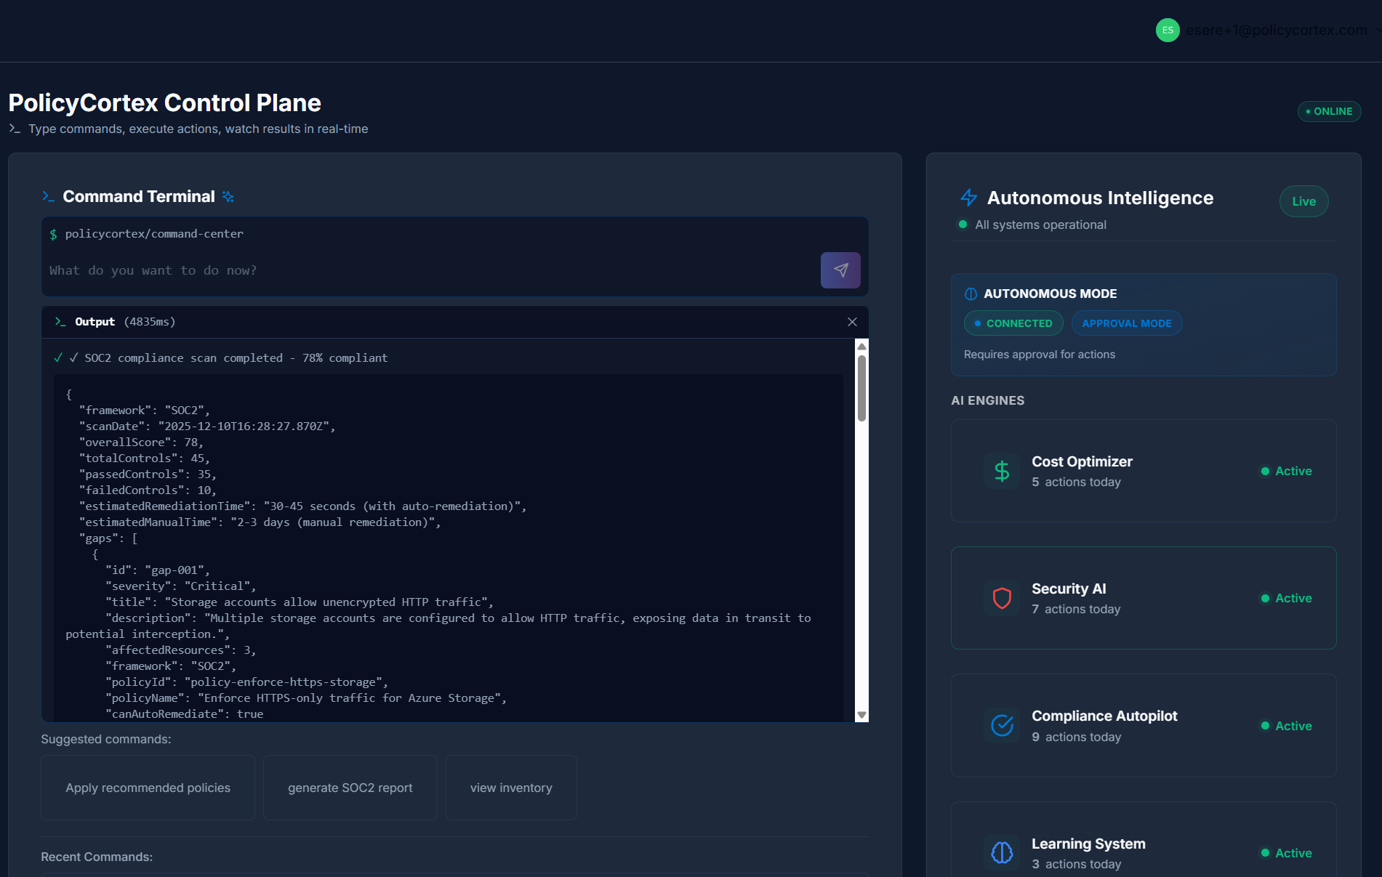Screen dimensions: 1382x877
Task: Click the 'policycortex/command-center' path text
Action: [x=154, y=234]
